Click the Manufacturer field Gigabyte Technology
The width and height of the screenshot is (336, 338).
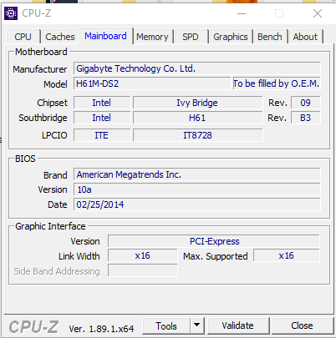coord(197,68)
